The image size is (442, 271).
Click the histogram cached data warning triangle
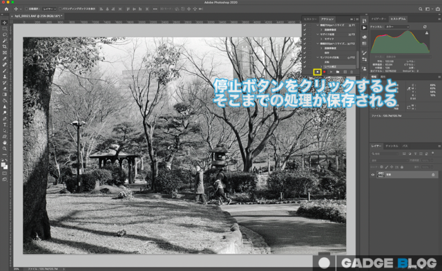(x=427, y=33)
